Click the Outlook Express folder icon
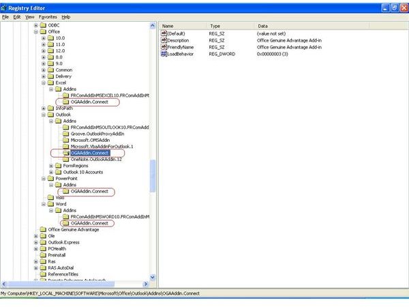Viewport: 409px width, 307px height. click(x=43, y=242)
